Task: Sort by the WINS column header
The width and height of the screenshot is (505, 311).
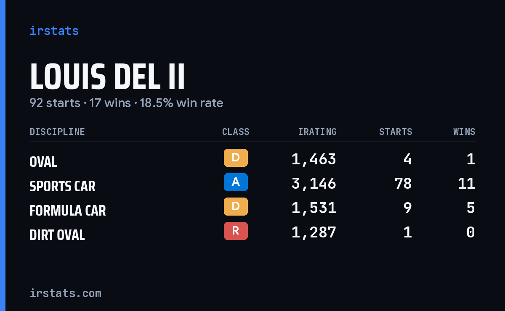Action: pos(464,132)
